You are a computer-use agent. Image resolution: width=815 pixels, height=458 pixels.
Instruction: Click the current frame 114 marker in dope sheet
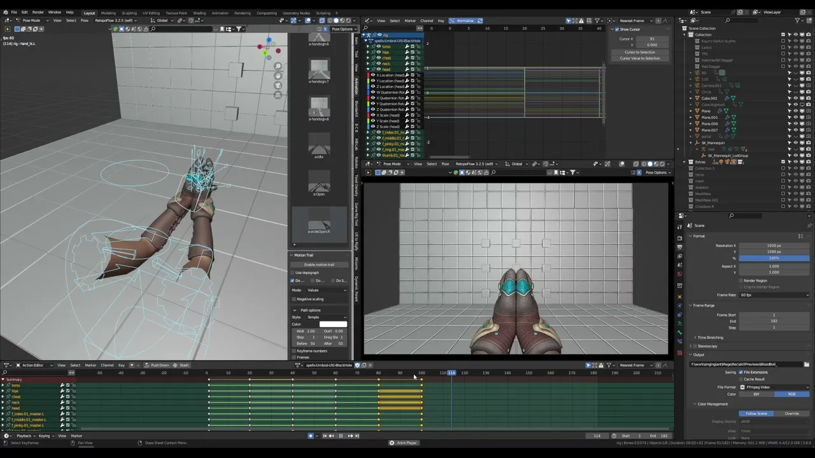[451, 373]
